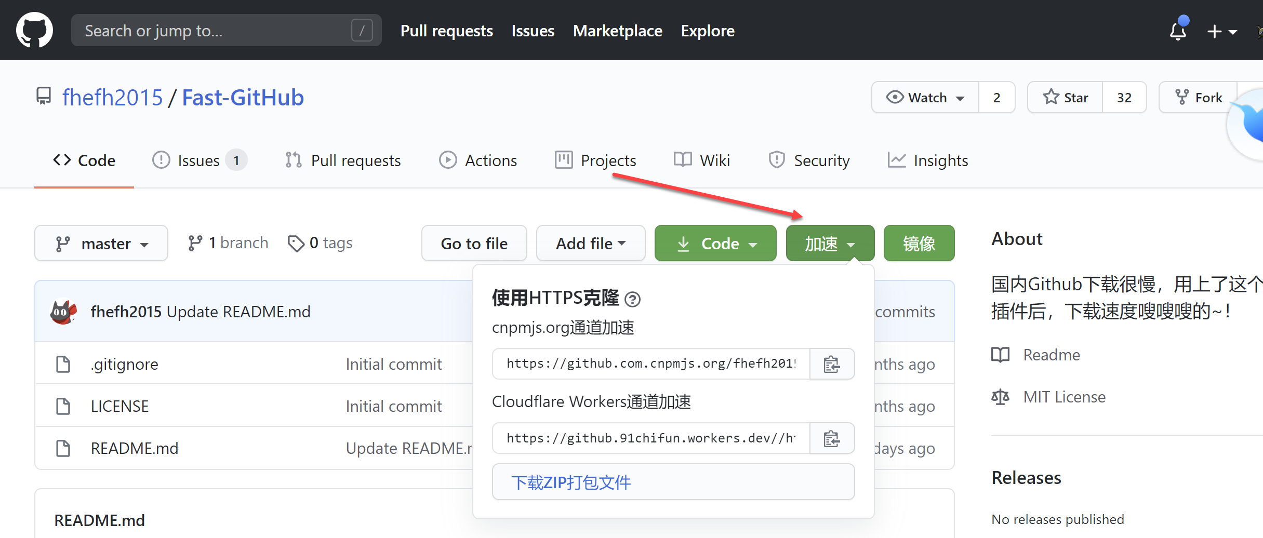This screenshot has width=1263, height=538.
Task: Open Initial commit message for .gitignore
Action: click(394, 364)
